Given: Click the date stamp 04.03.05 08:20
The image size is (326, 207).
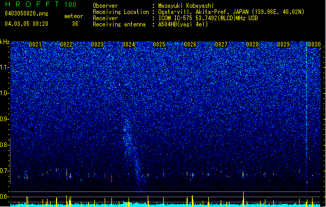Looking at the screenshot, I should 26,24.
